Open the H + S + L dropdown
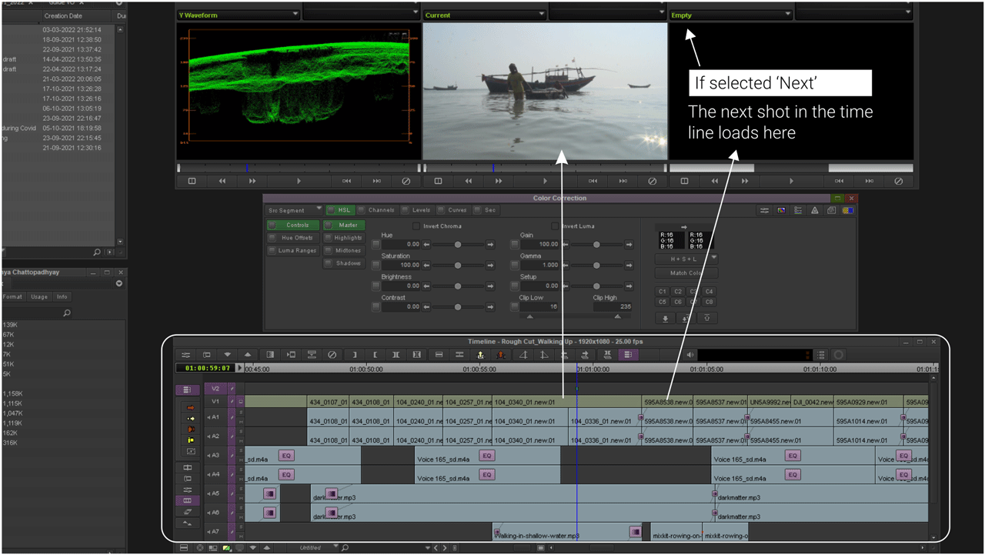 pos(686,259)
